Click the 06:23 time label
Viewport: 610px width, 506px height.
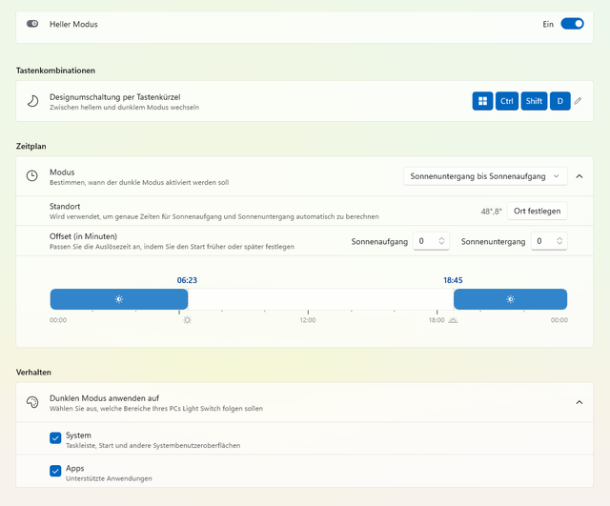click(x=187, y=280)
